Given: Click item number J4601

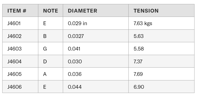Looking at the screenshot, I should (x=14, y=23).
